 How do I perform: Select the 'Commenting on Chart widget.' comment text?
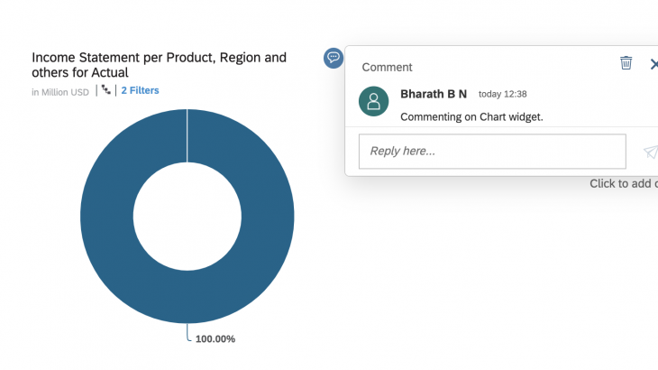[x=471, y=116]
